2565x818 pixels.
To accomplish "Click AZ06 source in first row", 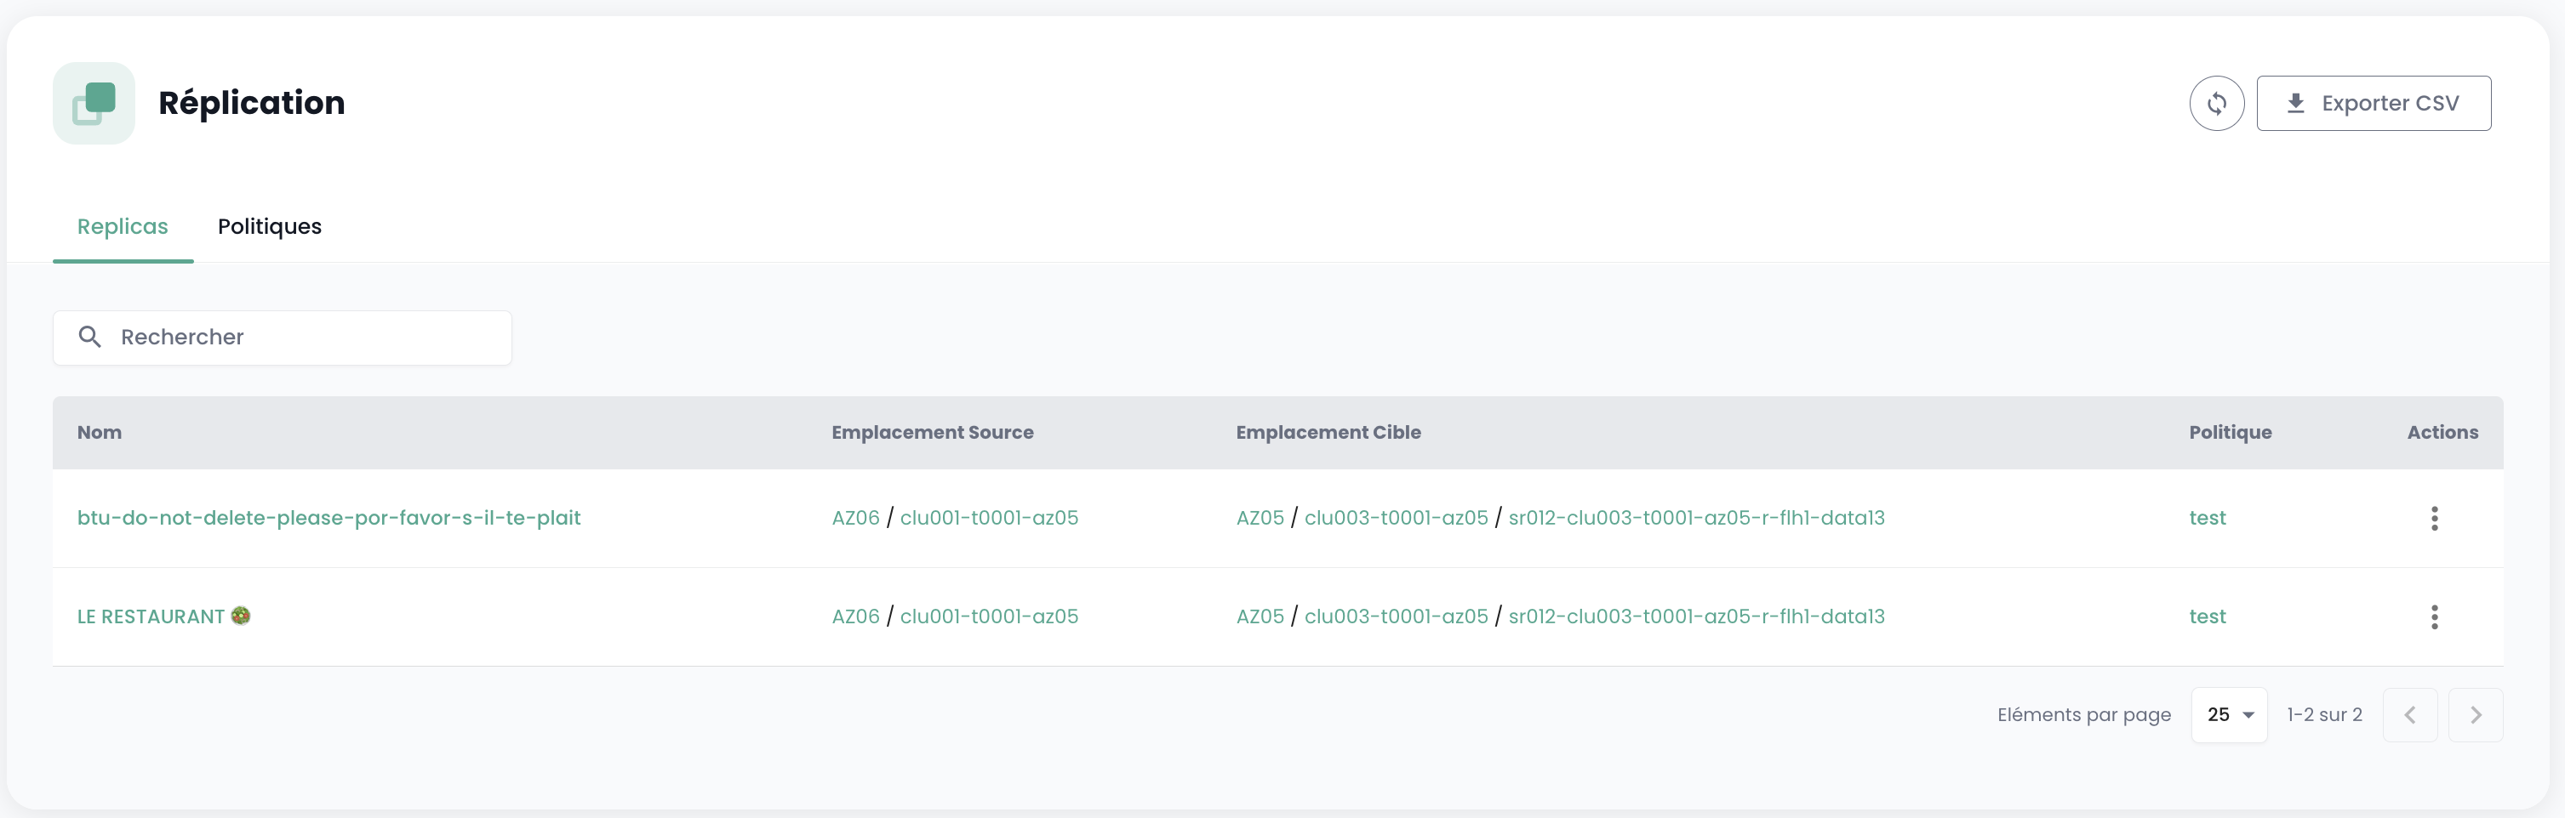I will click(855, 519).
